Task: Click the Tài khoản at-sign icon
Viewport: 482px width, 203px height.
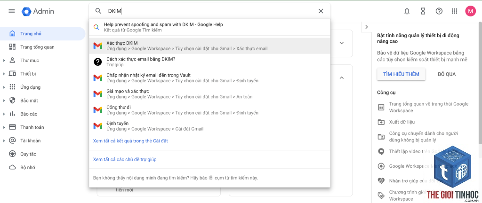Action: click(12, 141)
